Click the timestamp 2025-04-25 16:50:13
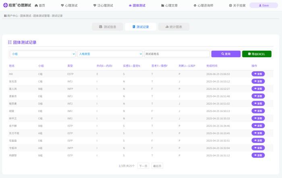This screenshot has height=178, width=282. click(x=218, y=111)
